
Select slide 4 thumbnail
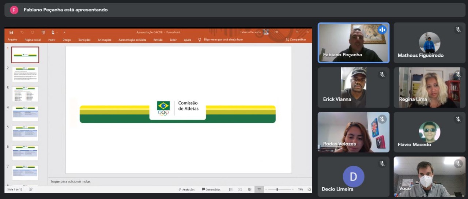25,114
